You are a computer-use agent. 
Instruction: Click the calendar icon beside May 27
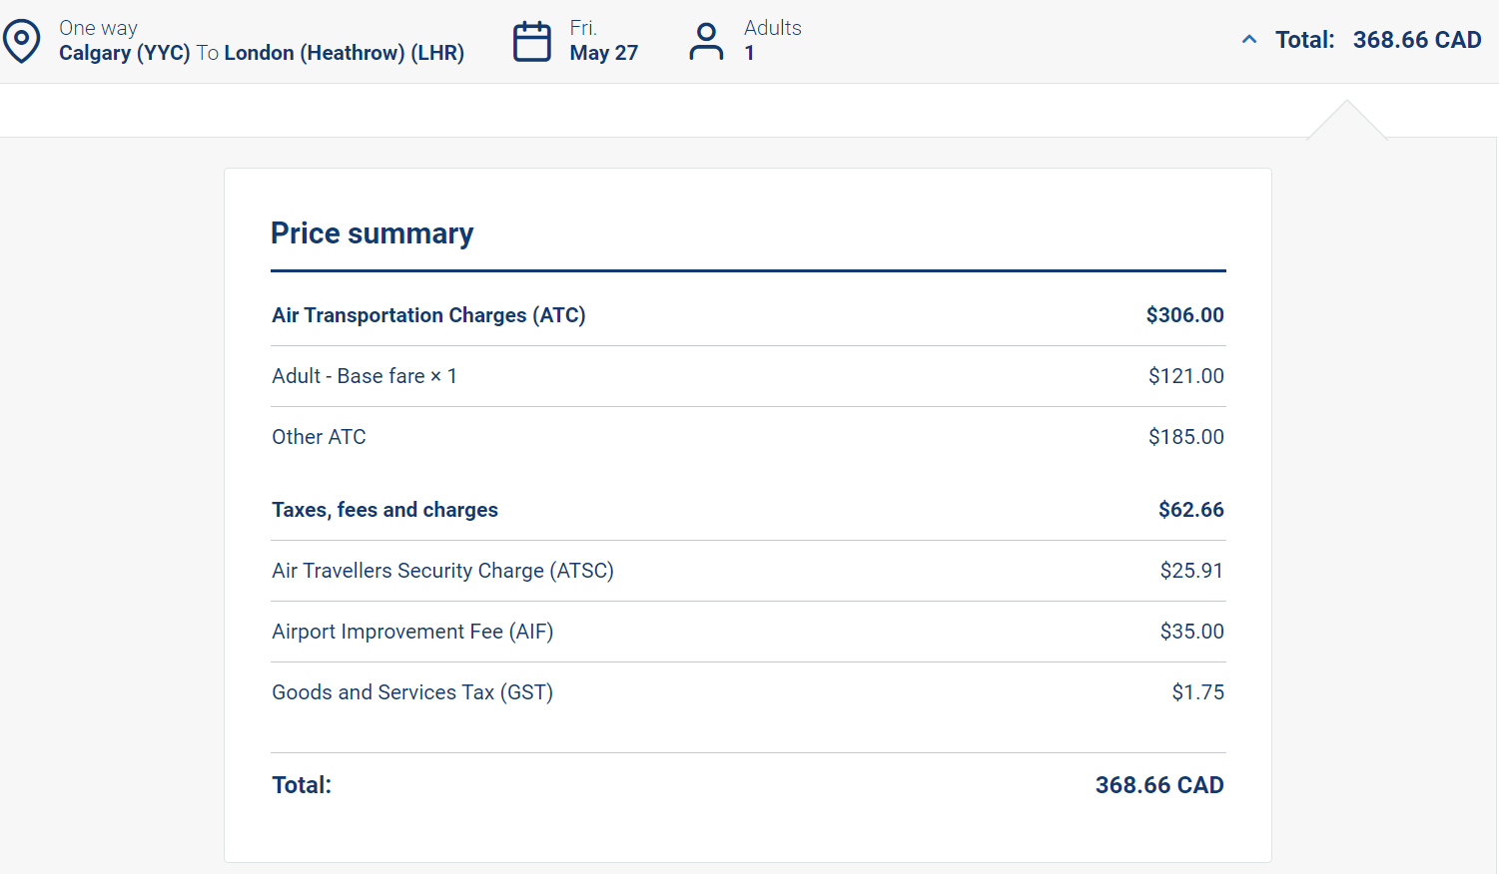tap(531, 41)
